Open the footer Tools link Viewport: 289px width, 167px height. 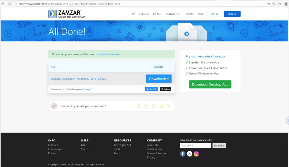pyautogui.click(x=117, y=149)
